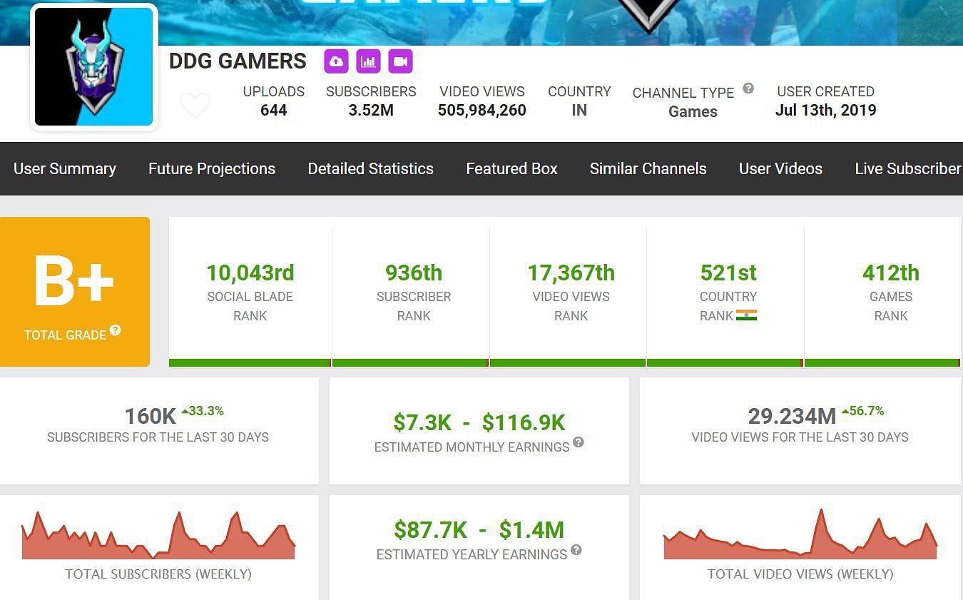Click the DDG Gamers channel avatar
Viewport: 963px width, 600px height.
coord(93,67)
